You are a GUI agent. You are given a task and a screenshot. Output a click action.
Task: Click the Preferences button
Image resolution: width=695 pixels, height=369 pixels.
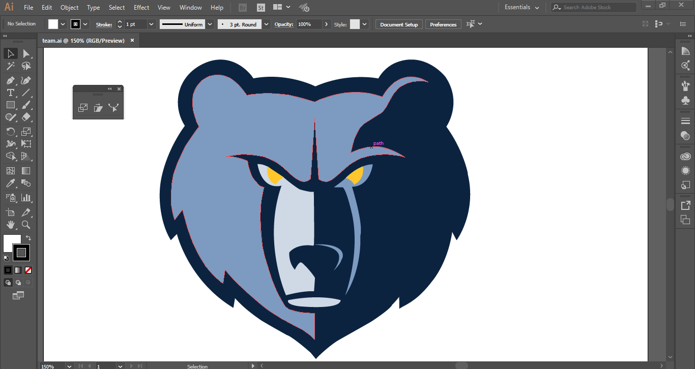coord(443,24)
